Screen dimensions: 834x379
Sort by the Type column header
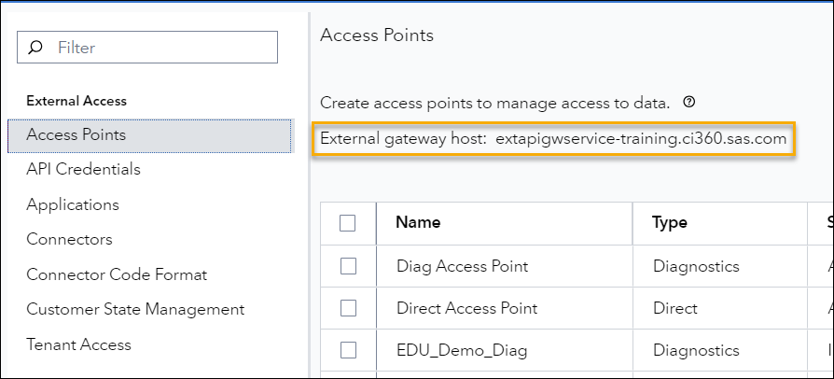tap(670, 222)
